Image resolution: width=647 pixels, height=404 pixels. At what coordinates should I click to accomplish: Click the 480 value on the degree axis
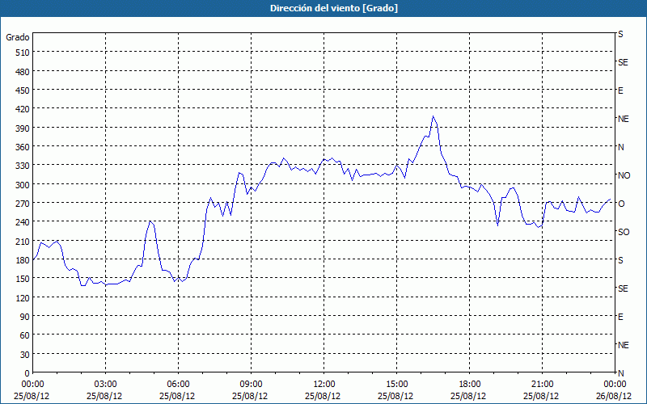coord(23,72)
